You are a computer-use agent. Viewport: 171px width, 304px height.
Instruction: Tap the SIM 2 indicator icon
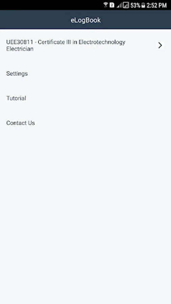click(x=112, y=5)
